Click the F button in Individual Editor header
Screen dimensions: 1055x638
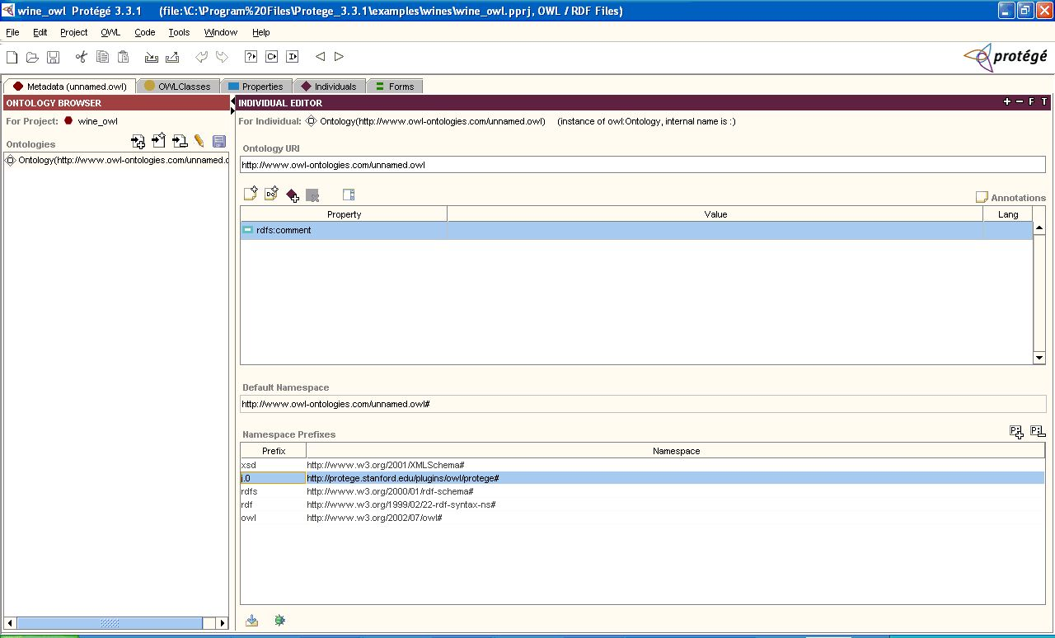pyautogui.click(x=1031, y=102)
